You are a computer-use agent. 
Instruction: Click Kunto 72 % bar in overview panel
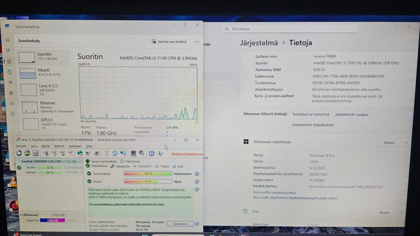[x=147, y=181]
